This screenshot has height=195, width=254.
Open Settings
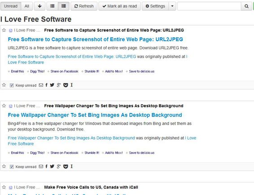click(x=155, y=6)
